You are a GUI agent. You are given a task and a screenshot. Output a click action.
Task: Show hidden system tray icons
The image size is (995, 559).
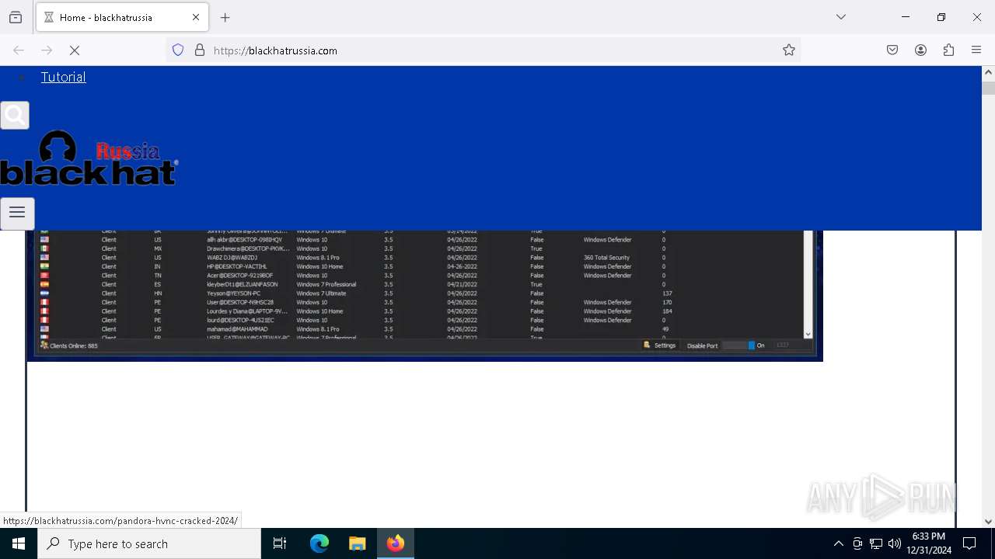click(838, 543)
